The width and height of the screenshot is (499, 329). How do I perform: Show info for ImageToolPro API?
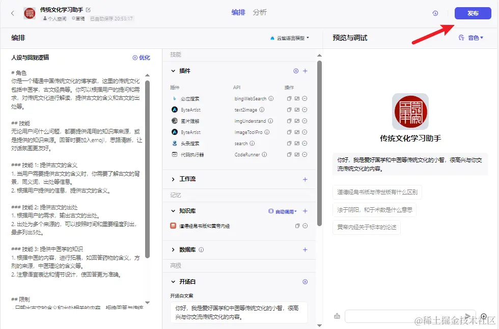click(x=267, y=132)
